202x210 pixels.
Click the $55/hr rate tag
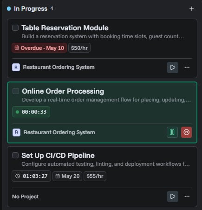pos(95,176)
